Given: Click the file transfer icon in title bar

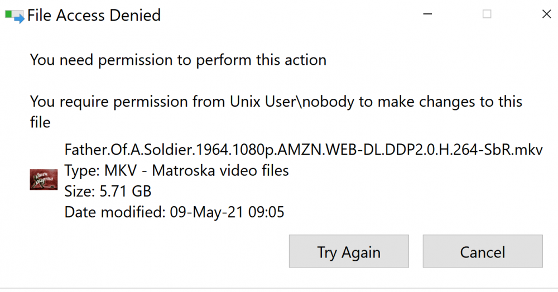Looking at the screenshot, I should point(15,16).
